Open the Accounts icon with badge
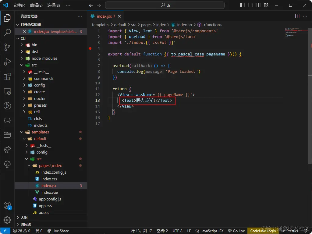312x234 pixels. [x=7, y=205]
